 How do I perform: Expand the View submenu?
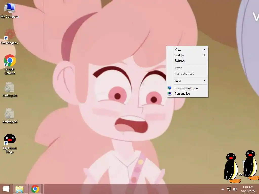tap(187, 50)
